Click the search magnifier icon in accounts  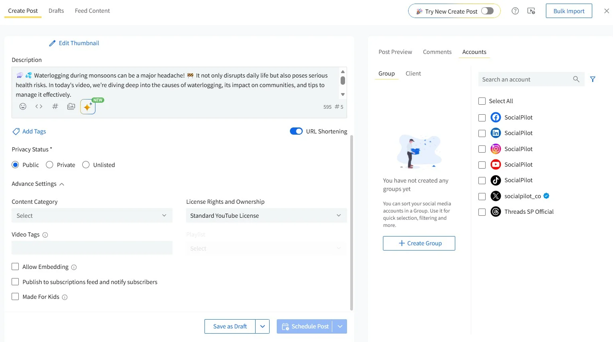(576, 79)
